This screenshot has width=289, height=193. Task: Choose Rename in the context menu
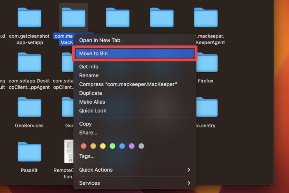pyautogui.click(x=89, y=75)
